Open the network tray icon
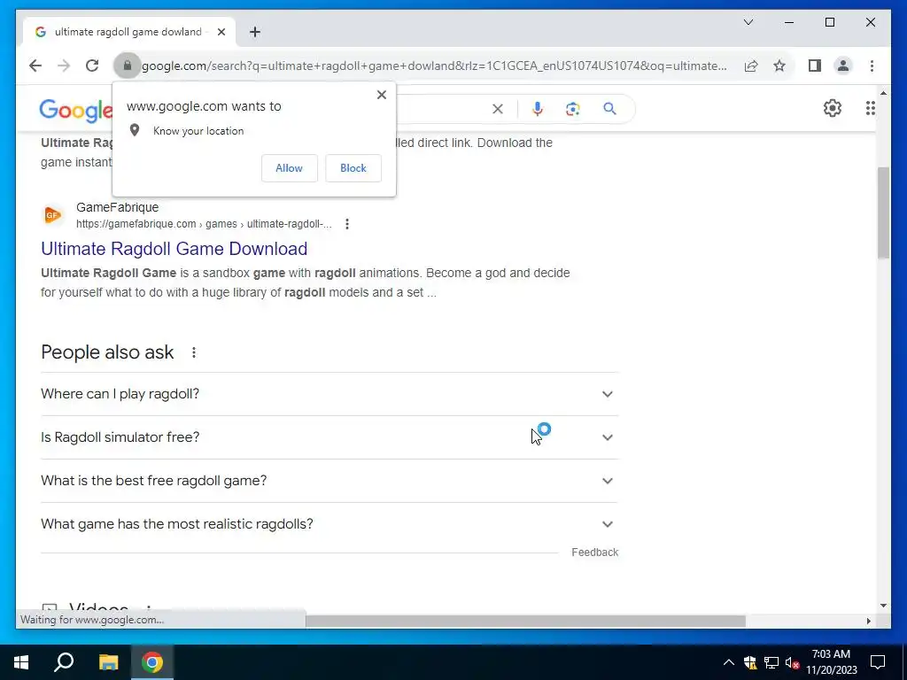Screen dimensions: 907x680 (771, 662)
